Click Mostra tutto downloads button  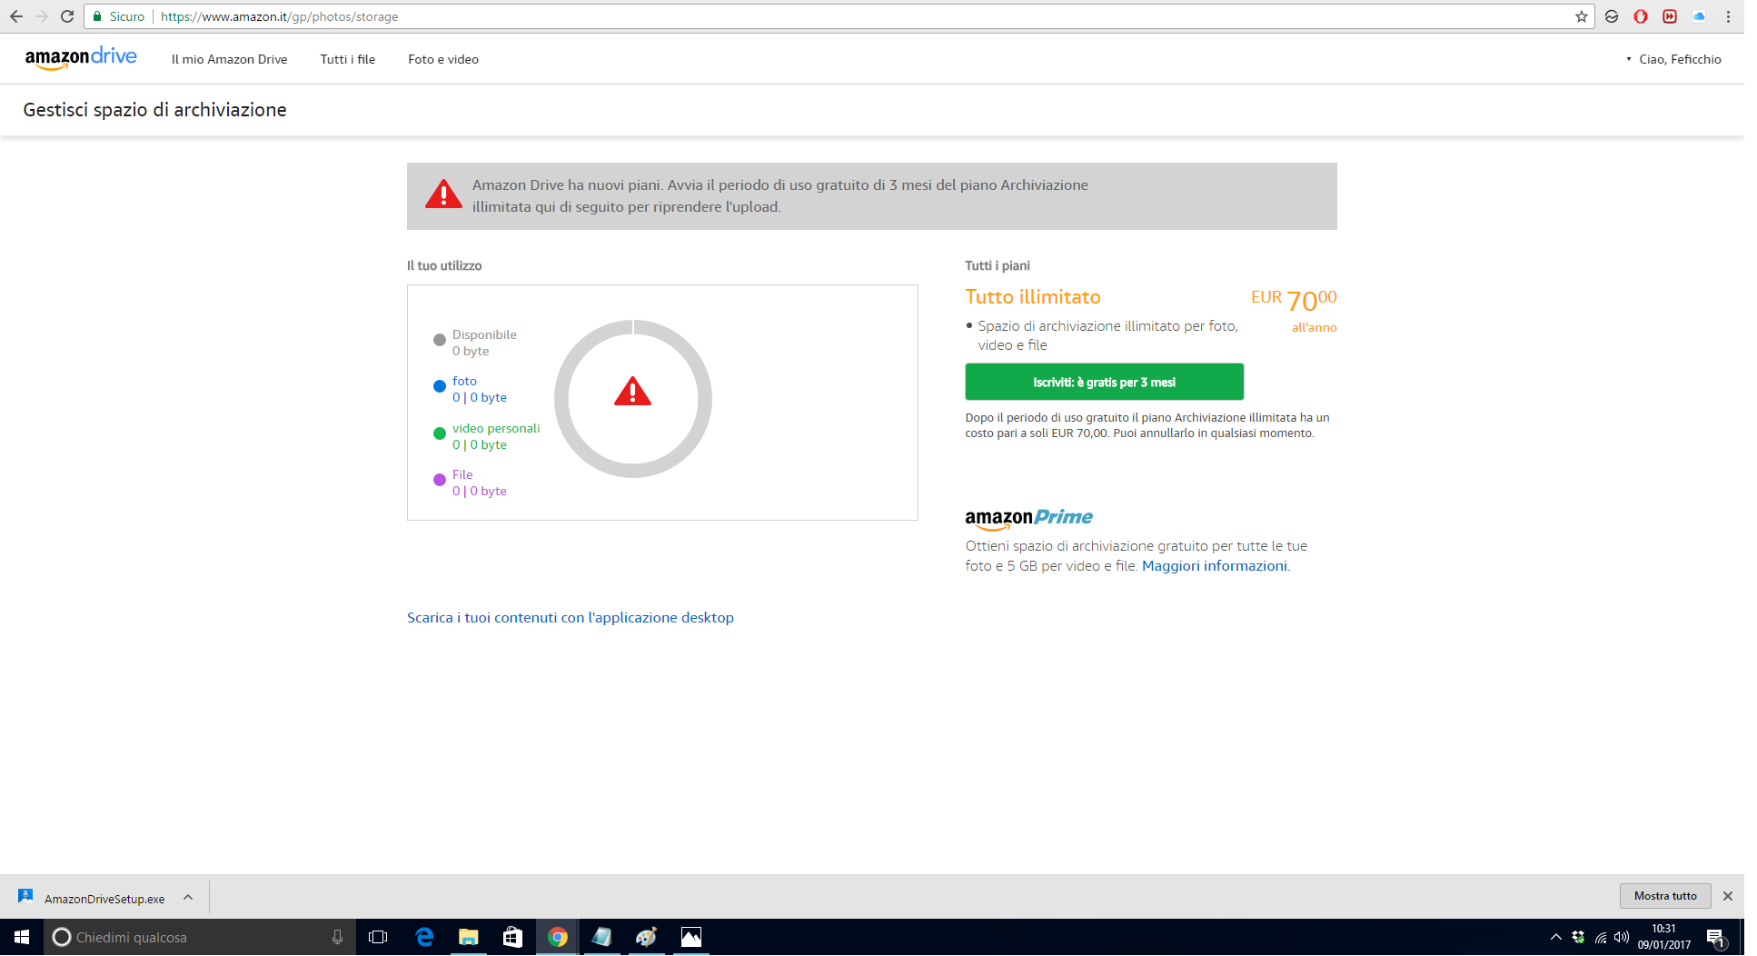pyautogui.click(x=1665, y=896)
